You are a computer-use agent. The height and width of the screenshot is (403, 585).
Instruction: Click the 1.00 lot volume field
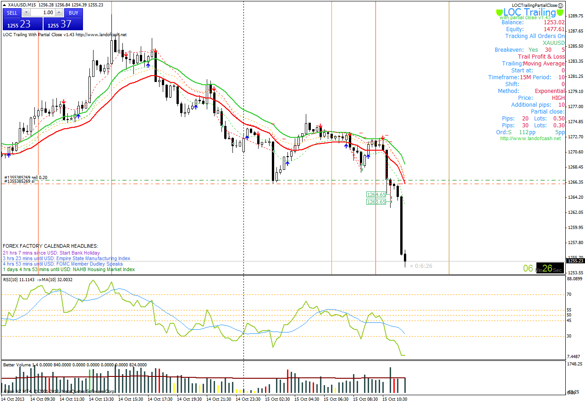pyautogui.click(x=43, y=13)
